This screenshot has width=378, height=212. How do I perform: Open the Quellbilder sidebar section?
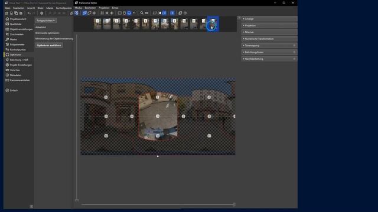[x=14, y=24]
